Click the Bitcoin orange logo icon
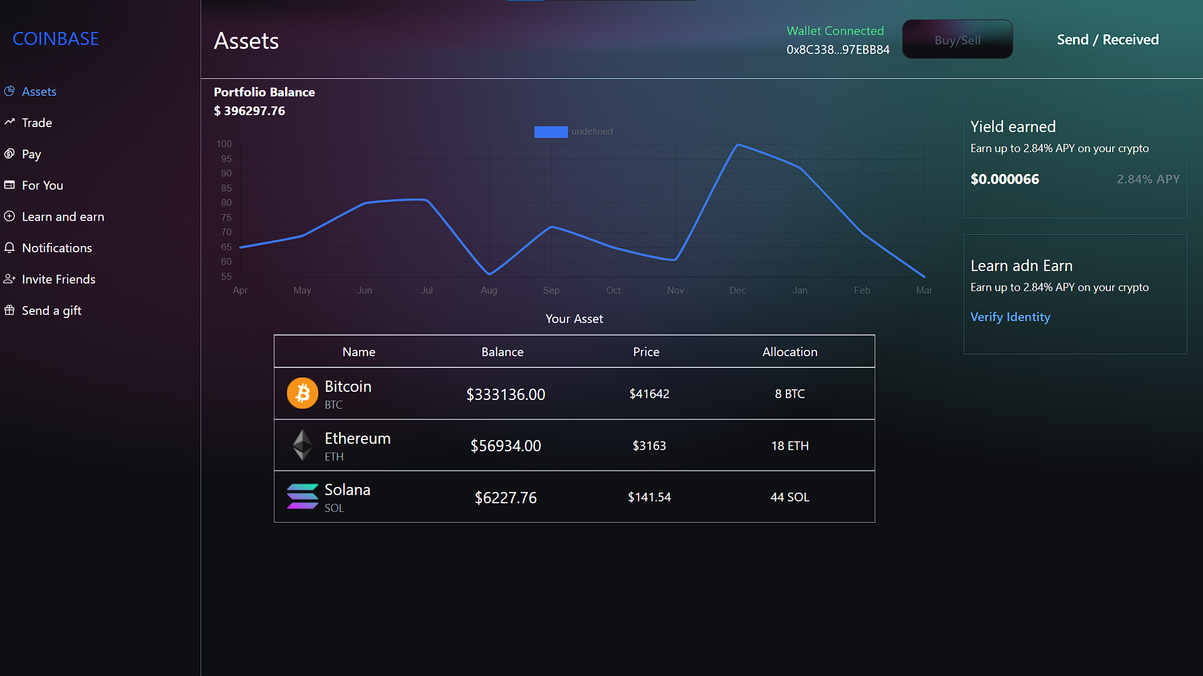 (303, 393)
